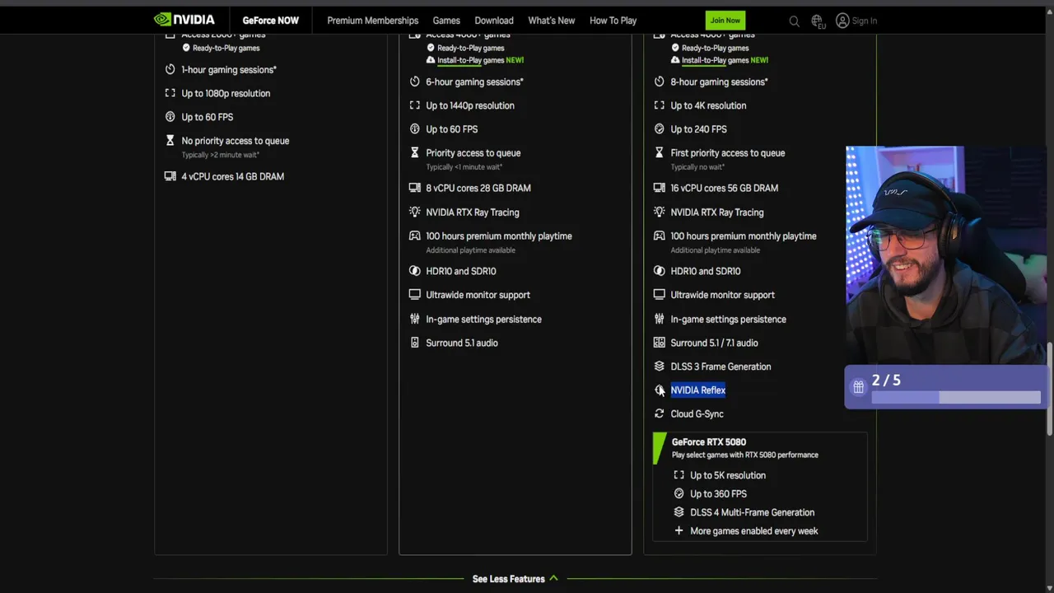Click the Sign In user icon
The image size is (1054, 593).
coord(842,21)
